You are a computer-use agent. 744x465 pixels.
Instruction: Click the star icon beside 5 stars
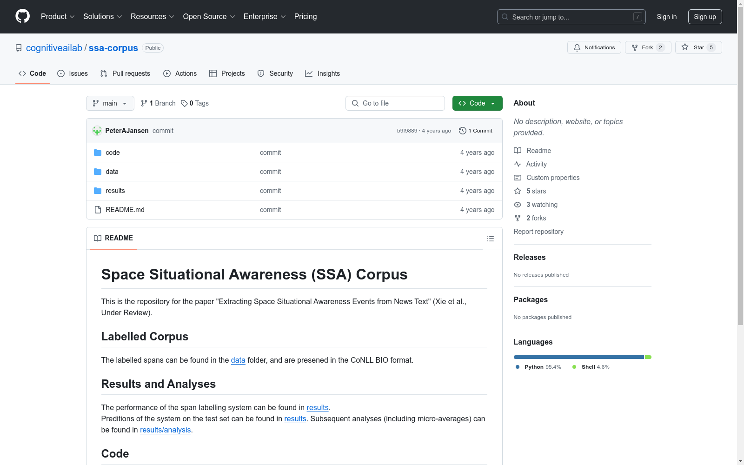click(518, 191)
